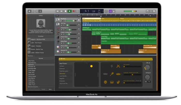Toggle Cycle mode in the transport
Image resolution: width=181 pixels, height=105 pixels.
[77, 11]
